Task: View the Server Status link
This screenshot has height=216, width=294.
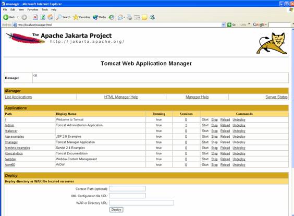Action: pyautogui.click(x=276, y=97)
